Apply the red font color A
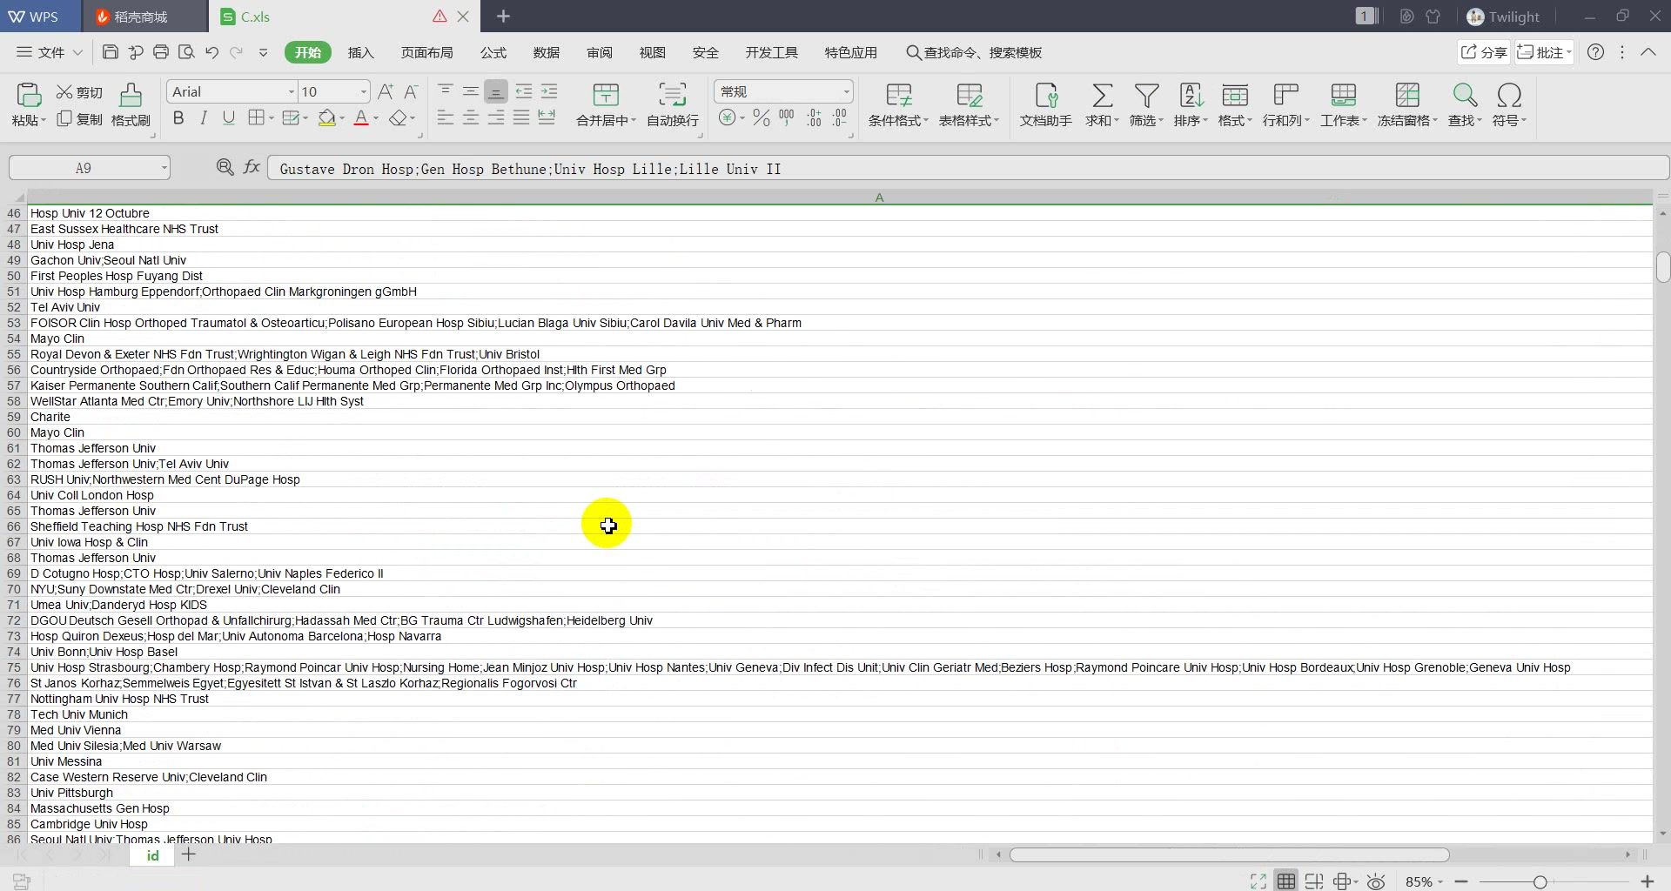 (x=361, y=118)
